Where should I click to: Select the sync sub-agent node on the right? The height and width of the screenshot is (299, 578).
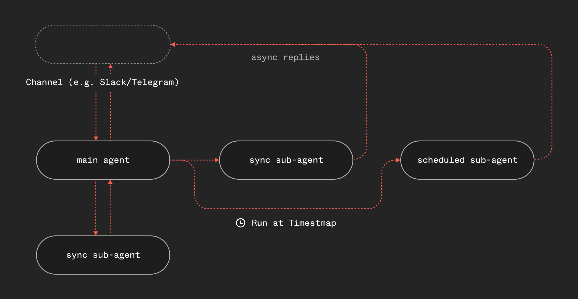[x=286, y=160]
